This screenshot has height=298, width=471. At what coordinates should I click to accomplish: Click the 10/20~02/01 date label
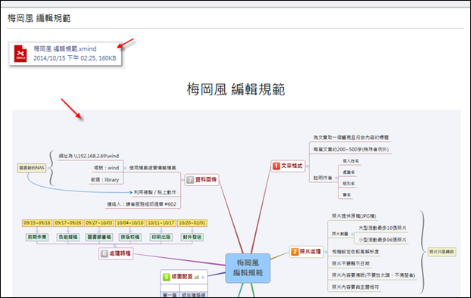pos(192,223)
